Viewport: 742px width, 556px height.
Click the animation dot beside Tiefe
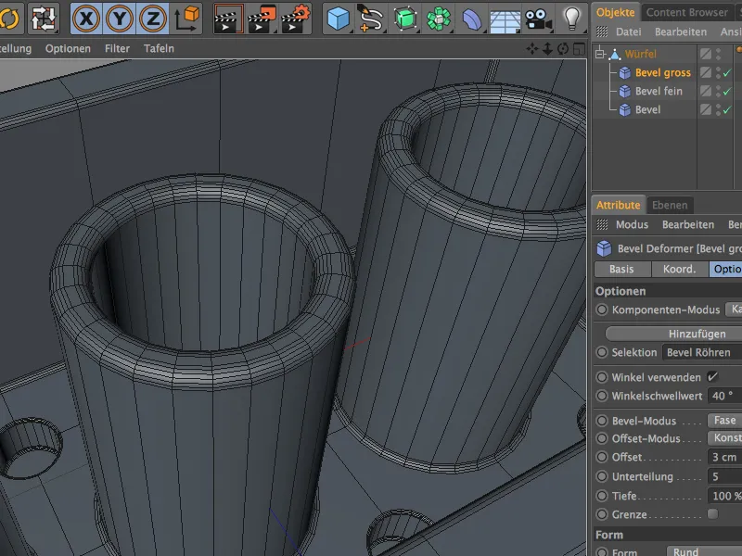click(601, 496)
